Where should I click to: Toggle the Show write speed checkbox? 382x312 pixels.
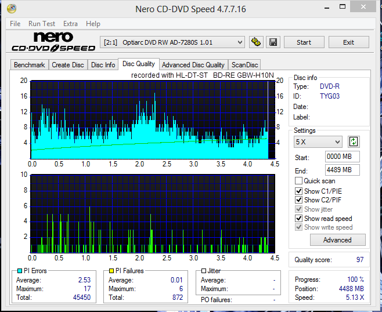[298, 227]
